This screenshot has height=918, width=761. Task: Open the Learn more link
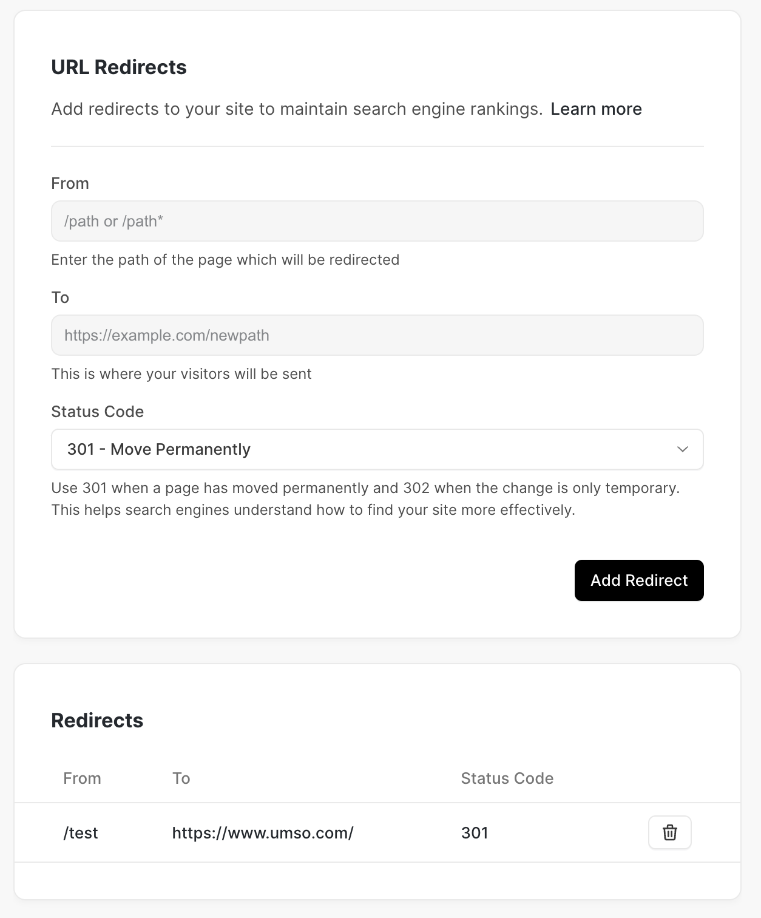pyautogui.click(x=596, y=109)
